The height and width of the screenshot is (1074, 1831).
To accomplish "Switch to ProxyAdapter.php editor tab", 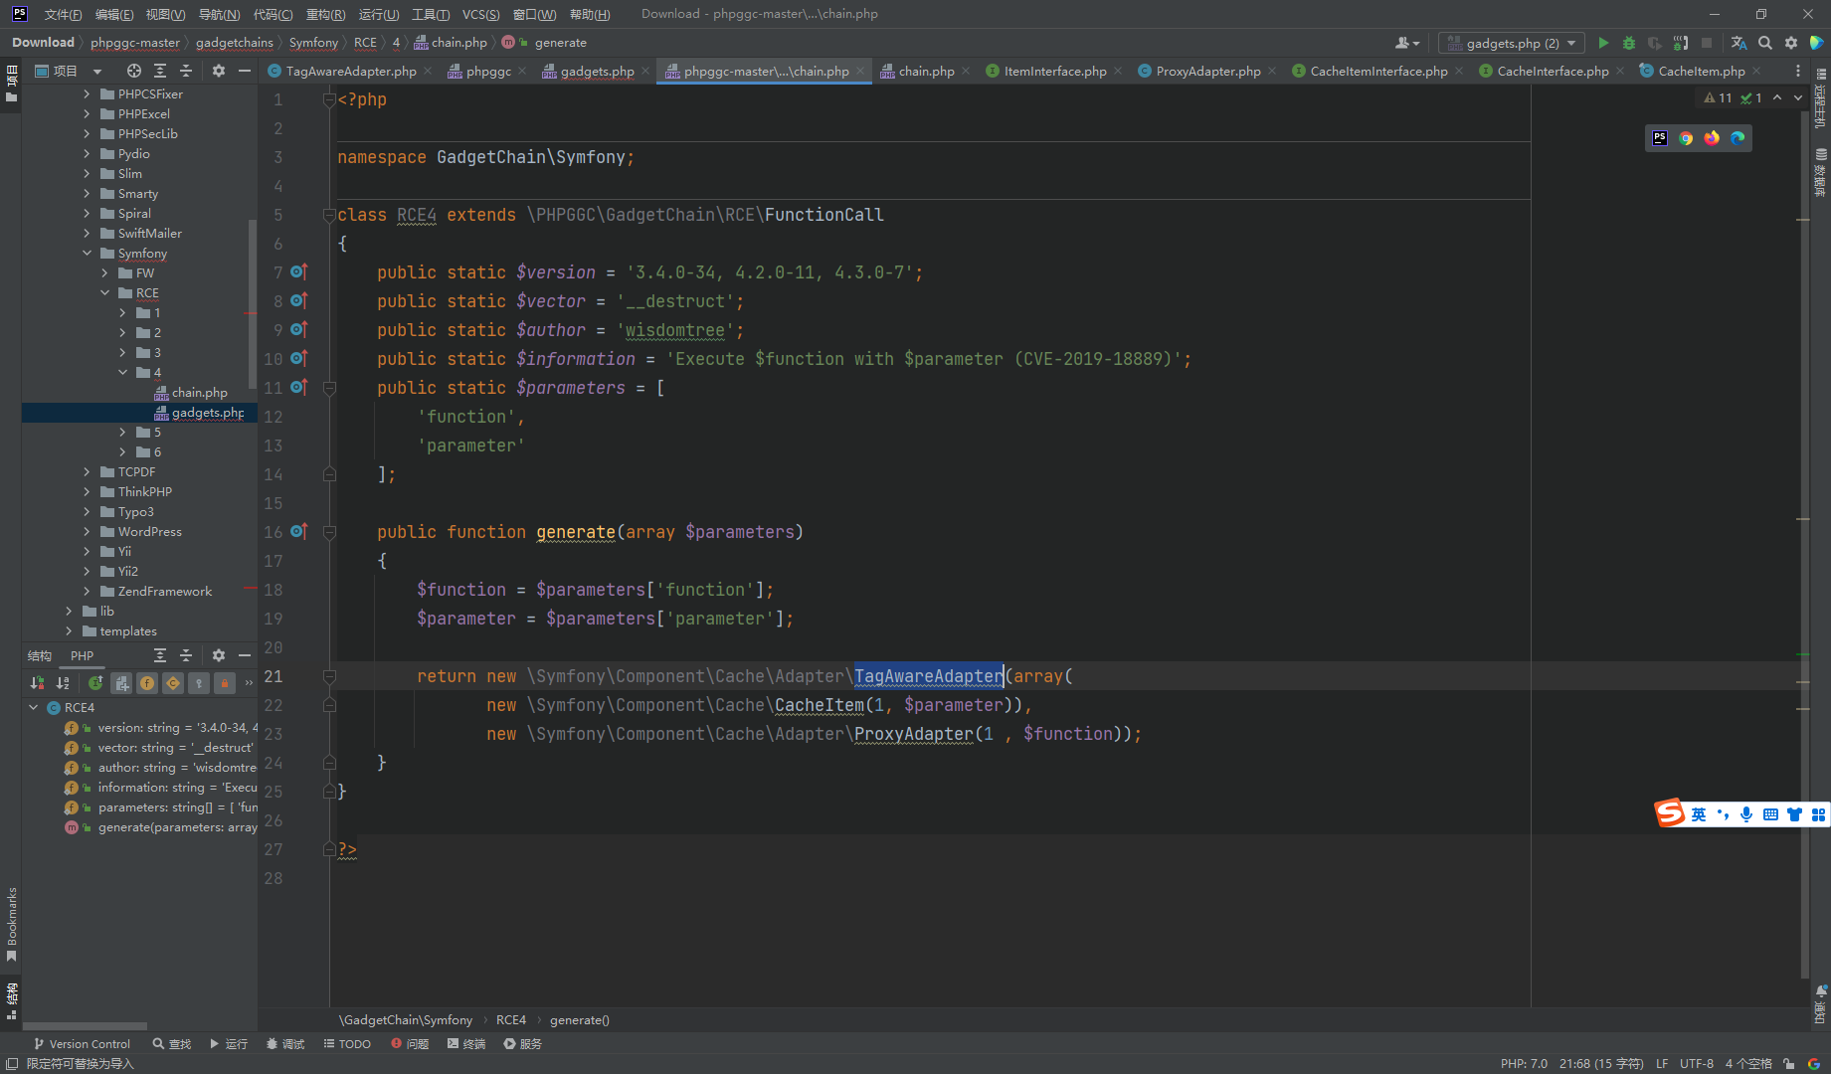I will tap(1207, 71).
